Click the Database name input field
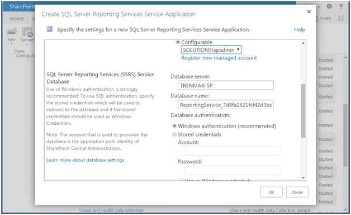 pyautogui.click(x=226, y=105)
